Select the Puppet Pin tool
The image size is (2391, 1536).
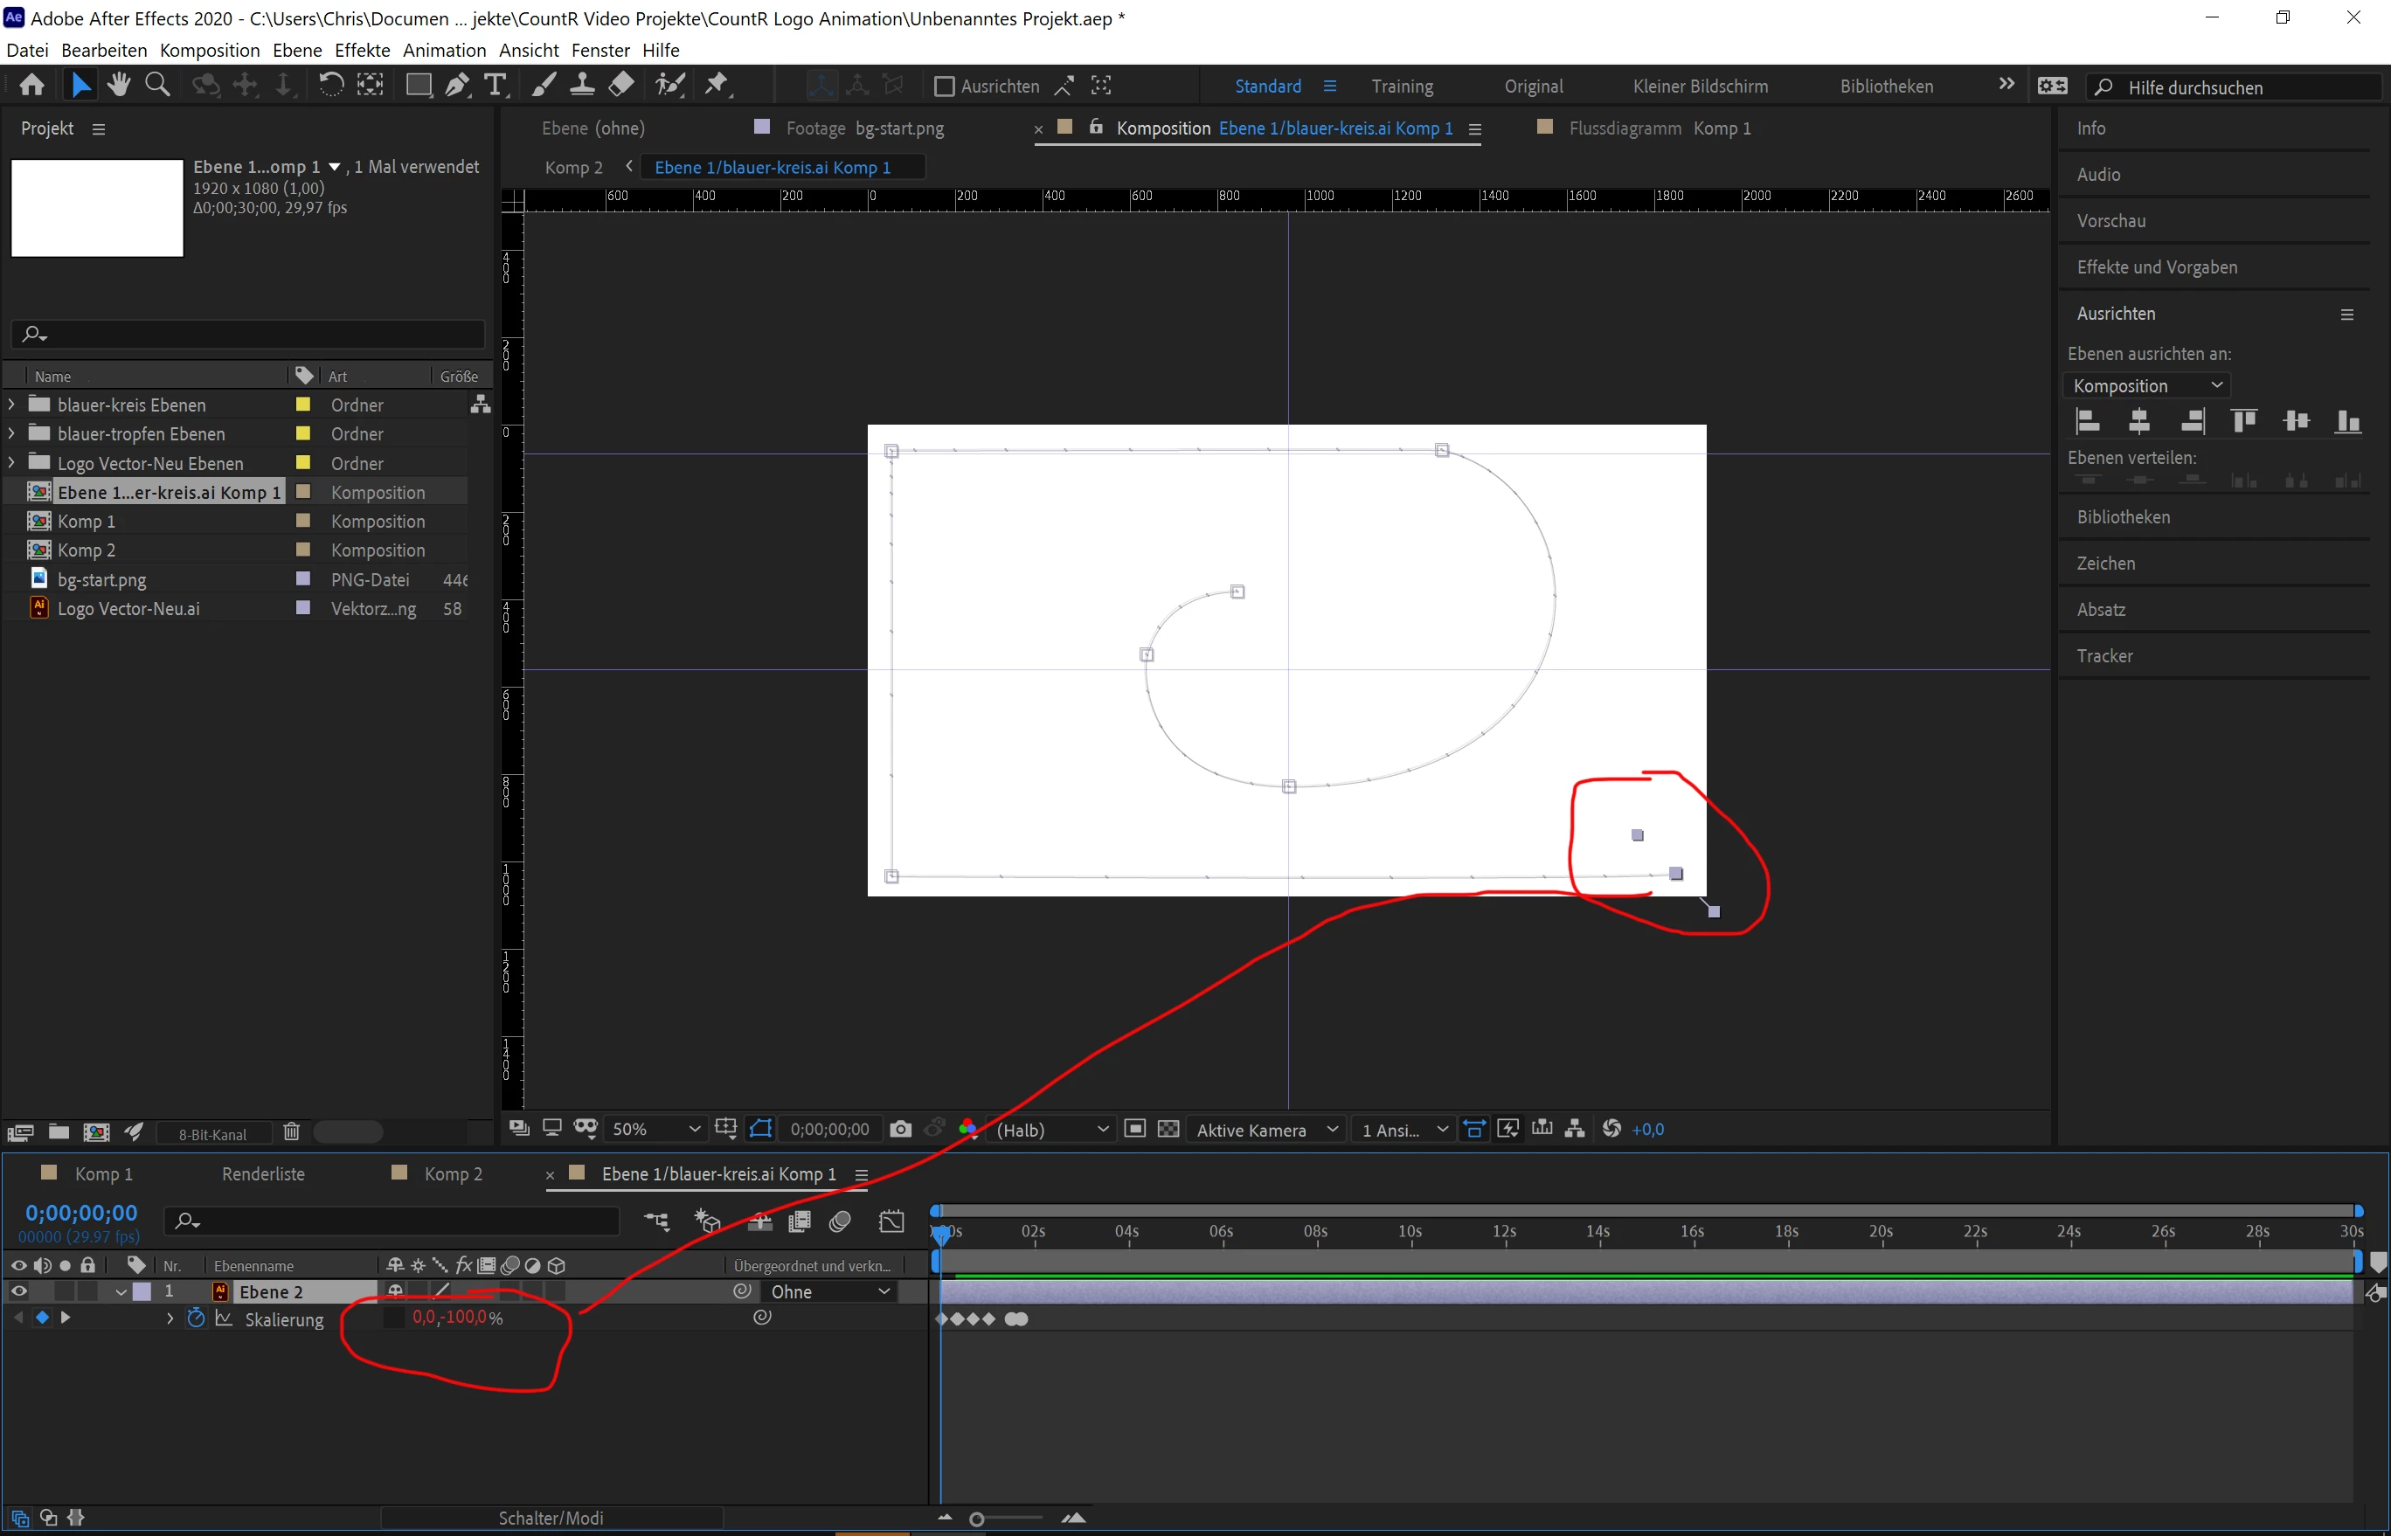(x=717, y=86)
